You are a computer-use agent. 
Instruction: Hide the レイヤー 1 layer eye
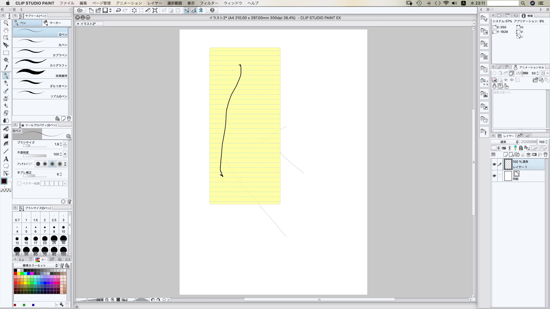(494, 165)
